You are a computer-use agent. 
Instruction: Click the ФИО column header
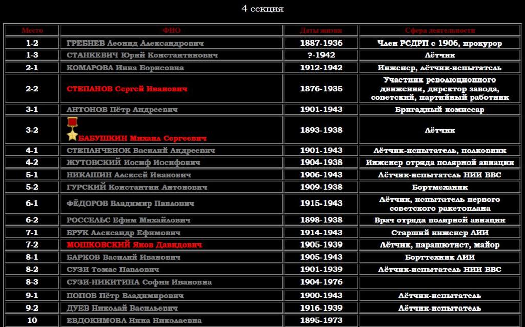[x=171, y=31]
